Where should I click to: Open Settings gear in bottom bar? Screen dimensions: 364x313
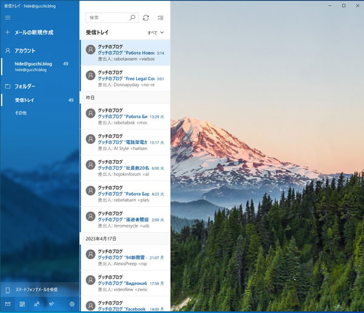(72, 304)
